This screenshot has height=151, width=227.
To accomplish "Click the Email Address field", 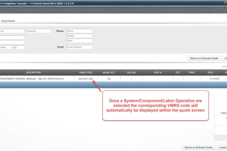I will [x=79, y=47].
